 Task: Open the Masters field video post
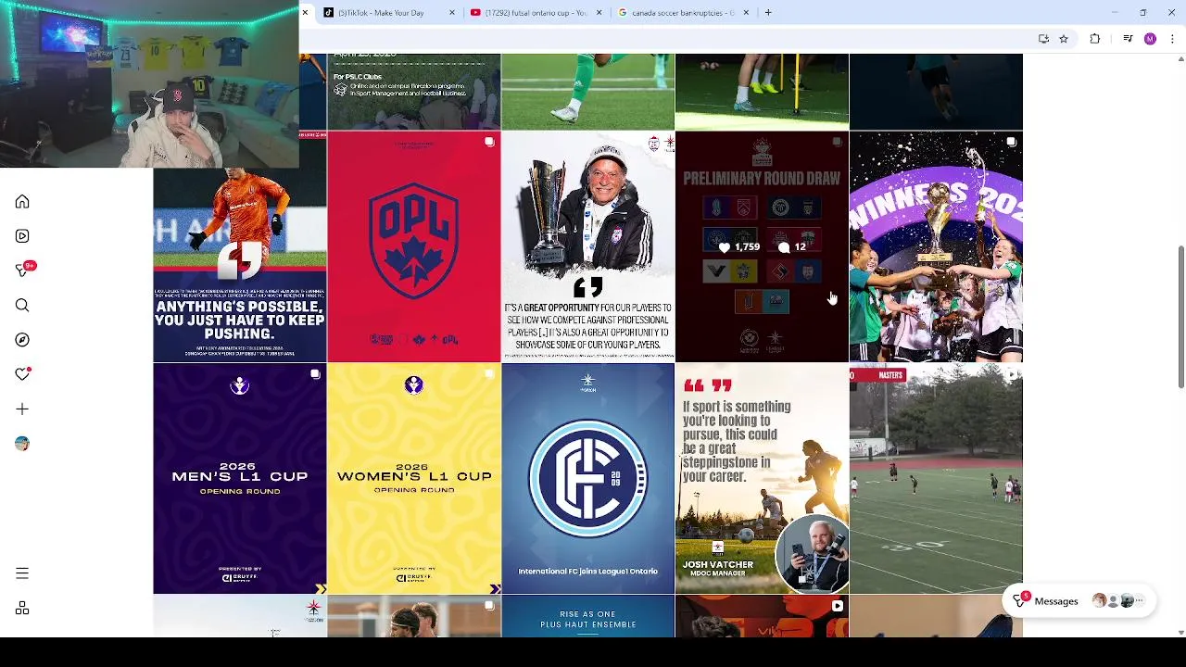pos(936,478)
